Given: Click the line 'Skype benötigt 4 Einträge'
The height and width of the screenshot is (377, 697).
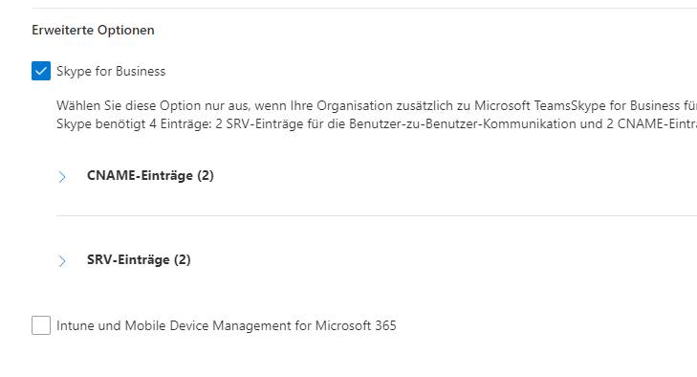Looking at the screenshot, I should point(377,123).
